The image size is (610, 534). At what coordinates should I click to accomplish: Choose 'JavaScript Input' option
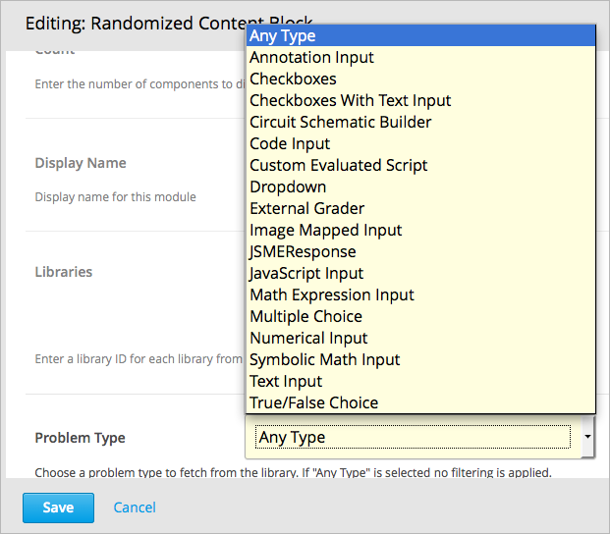(x=306, y=274)
